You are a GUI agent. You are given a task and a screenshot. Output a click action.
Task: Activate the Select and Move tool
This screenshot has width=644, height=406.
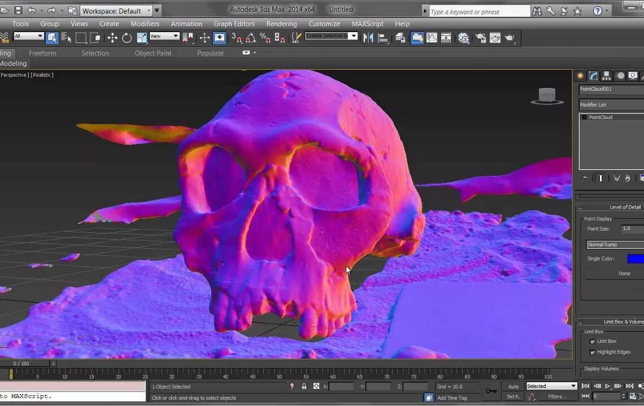112,38
